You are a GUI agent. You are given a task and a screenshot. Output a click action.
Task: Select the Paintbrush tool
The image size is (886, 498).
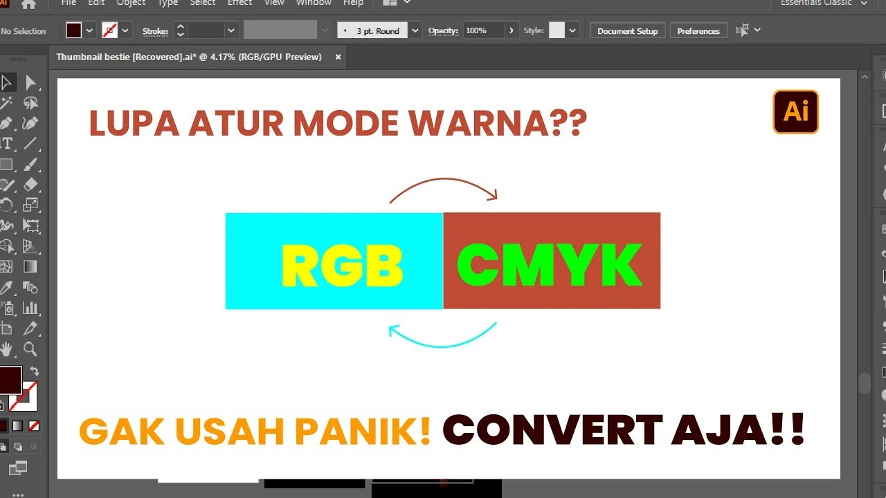tap(31, 164)
